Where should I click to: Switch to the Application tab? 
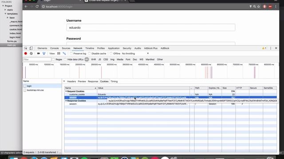click(114, 48)
